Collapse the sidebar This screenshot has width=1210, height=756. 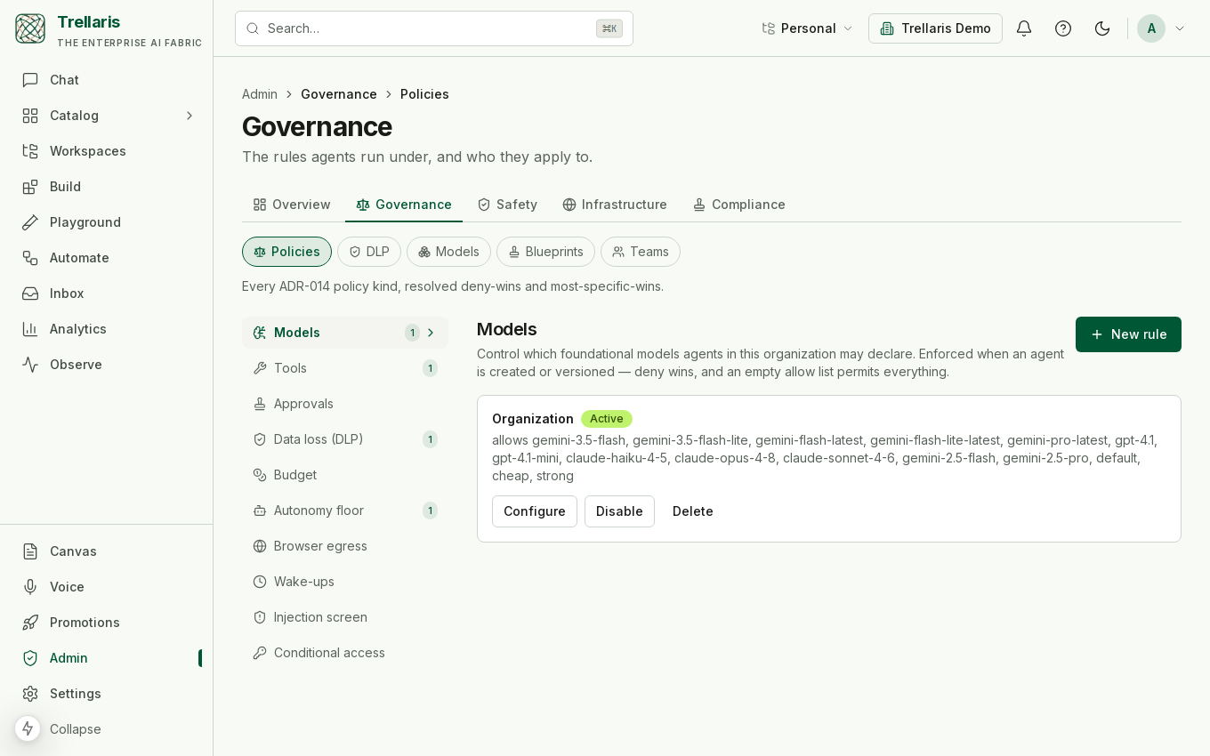[x=107, y=729]
